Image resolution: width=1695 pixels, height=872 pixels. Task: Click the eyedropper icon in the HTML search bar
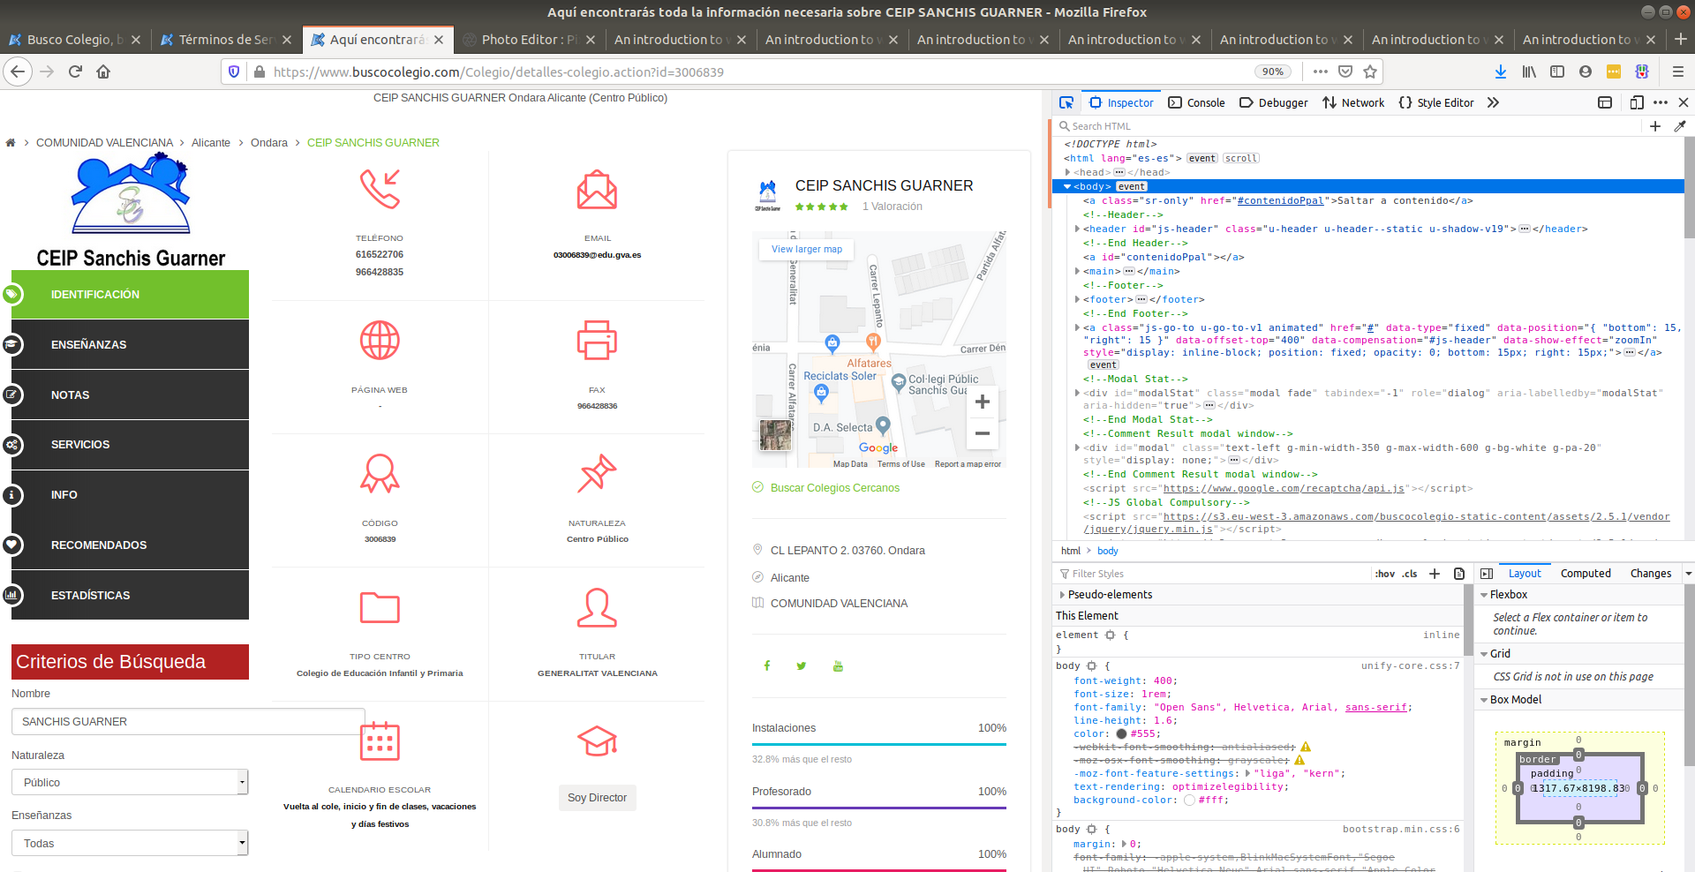pyautogui.click(x=1680, y=126)
